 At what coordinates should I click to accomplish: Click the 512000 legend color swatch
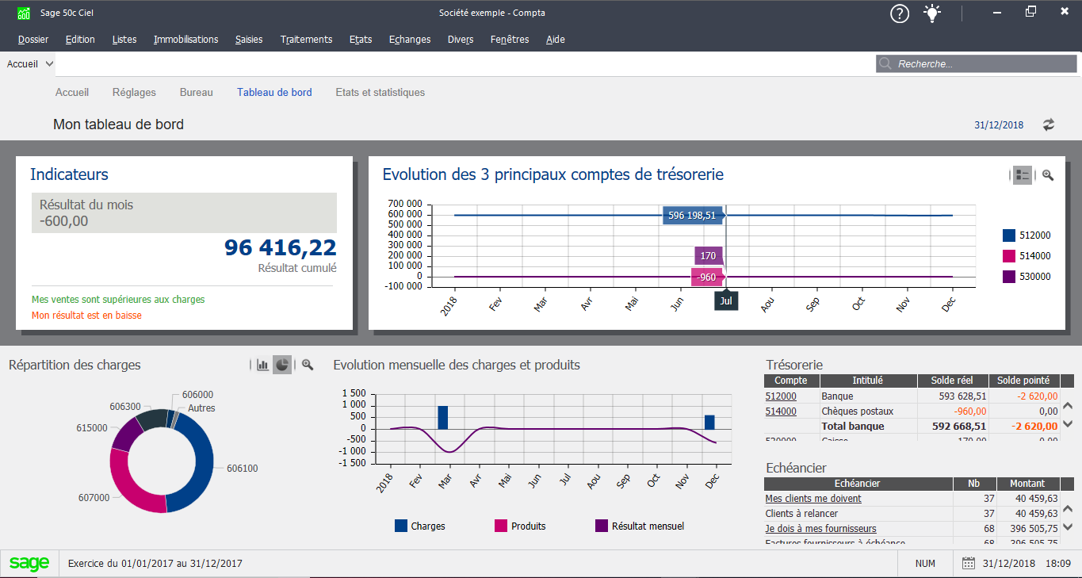(x=1009, y=235)
